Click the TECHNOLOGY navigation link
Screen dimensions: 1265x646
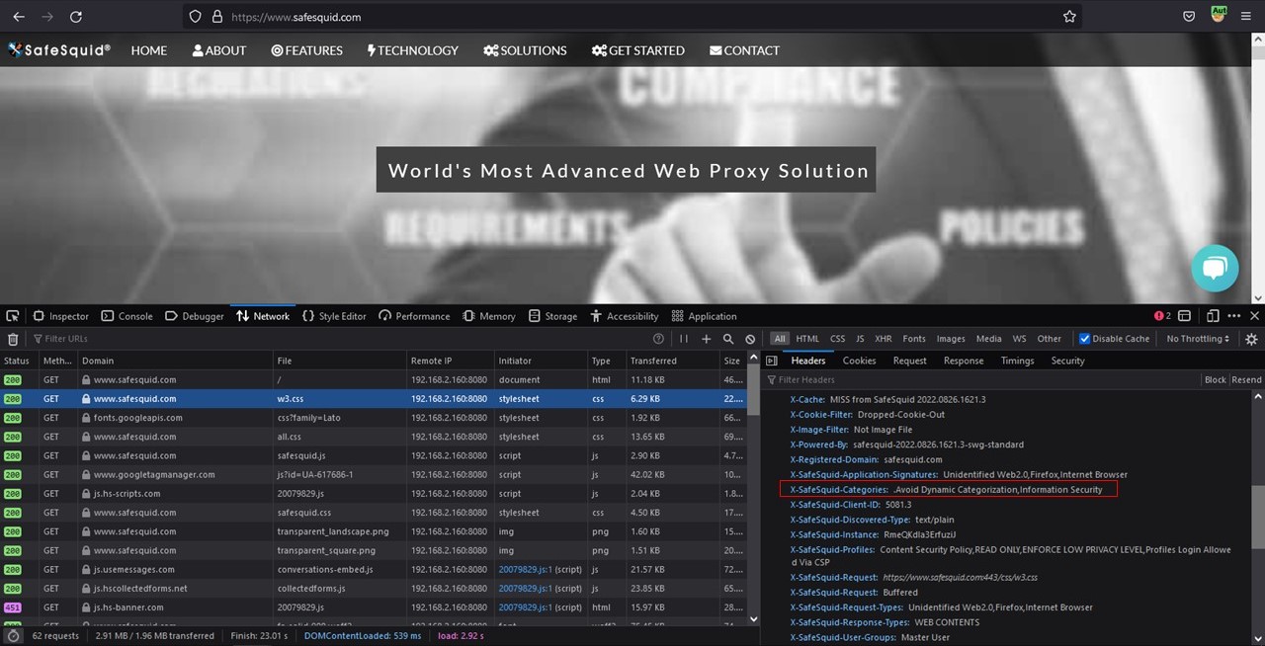pos(413,50)
